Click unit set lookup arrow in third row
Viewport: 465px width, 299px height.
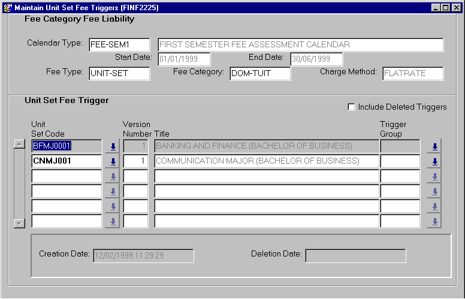pos(112,176)
